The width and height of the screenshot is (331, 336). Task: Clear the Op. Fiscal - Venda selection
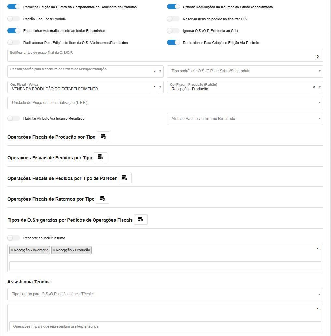(x=155, y=87)
